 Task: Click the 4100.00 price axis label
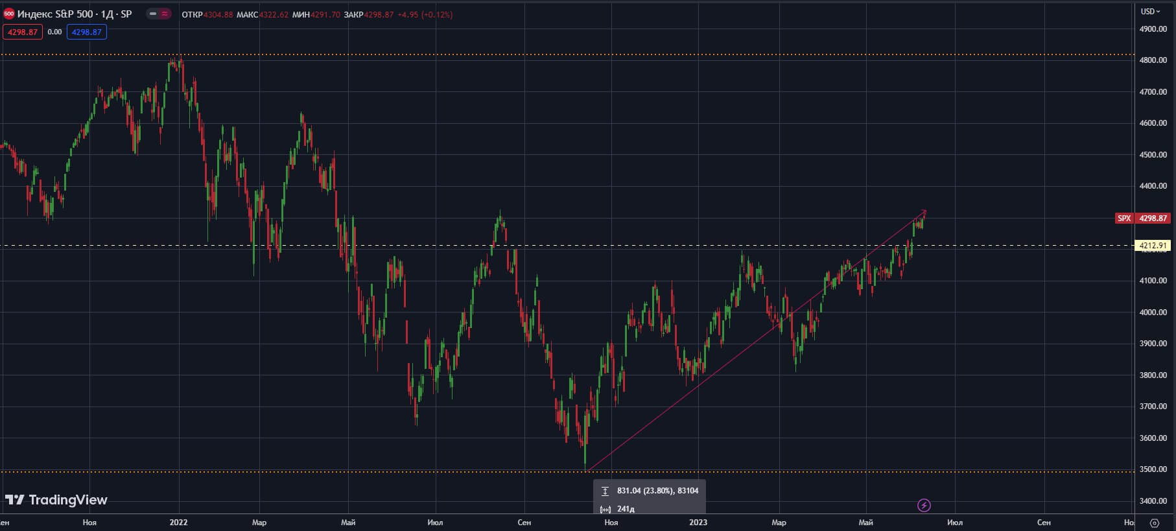pos(1153,281)
